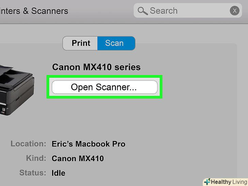Viewport: 248px width, 186px height.
Task: Click the Location label
Action: [28, 144]
